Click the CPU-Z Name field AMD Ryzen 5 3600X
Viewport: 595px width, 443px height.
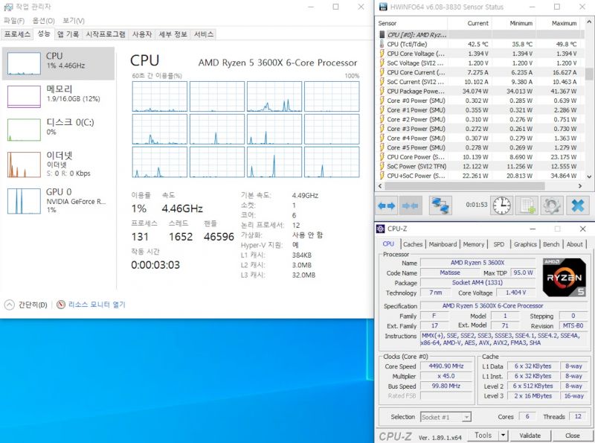point(477,263)
